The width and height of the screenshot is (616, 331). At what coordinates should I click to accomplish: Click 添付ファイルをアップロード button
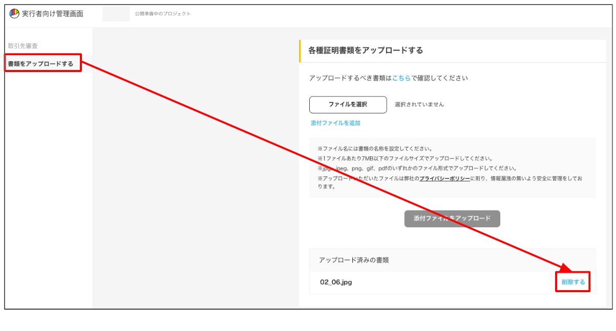point(452,218)
